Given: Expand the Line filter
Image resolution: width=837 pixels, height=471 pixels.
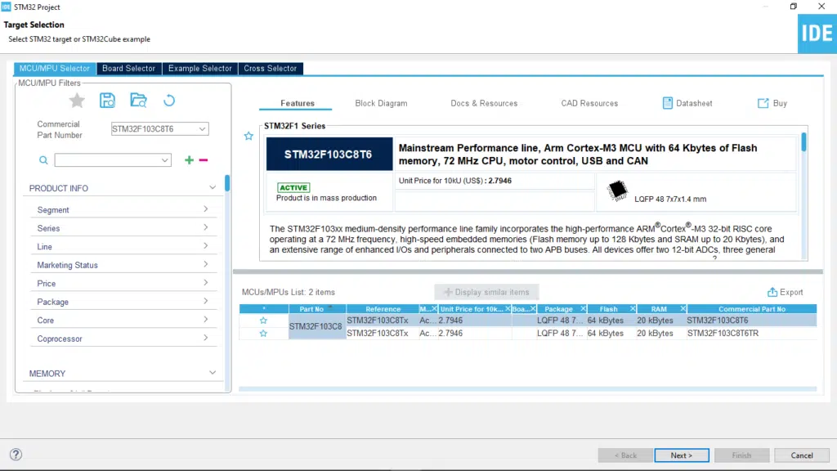Looking at the screenshot, I should pyautogui.click(x=205, y=246).
